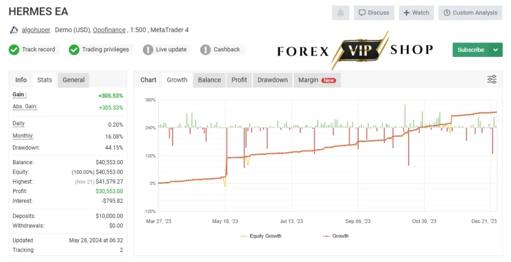Switch to the Info tab
The image size is (511, 262).
21,80
